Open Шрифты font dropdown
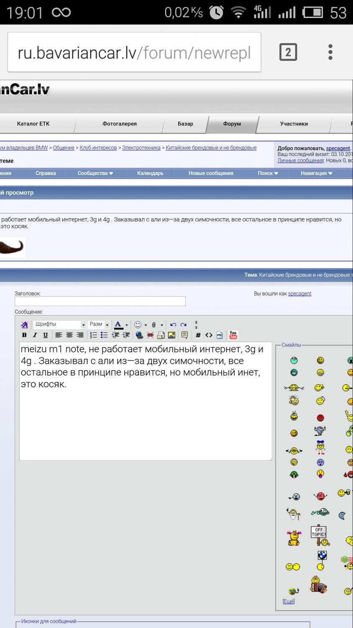353x628 pixels. pos(59,324)
